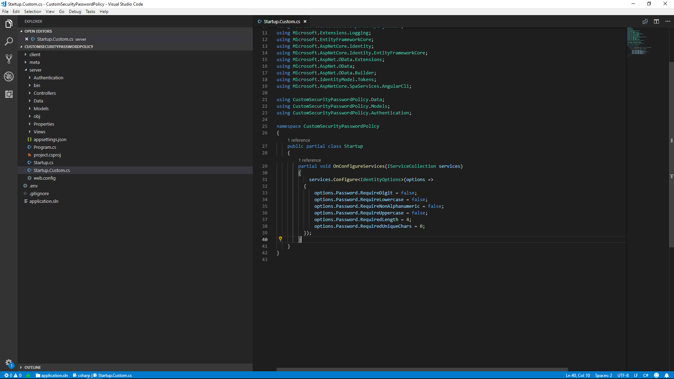Open the Go menu
Screen dimensions: 674x379
pos(62,12)
